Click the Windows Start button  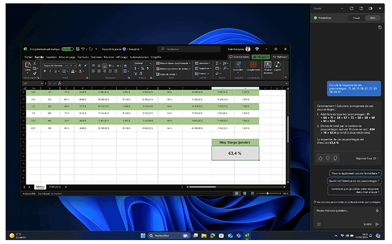142,236
